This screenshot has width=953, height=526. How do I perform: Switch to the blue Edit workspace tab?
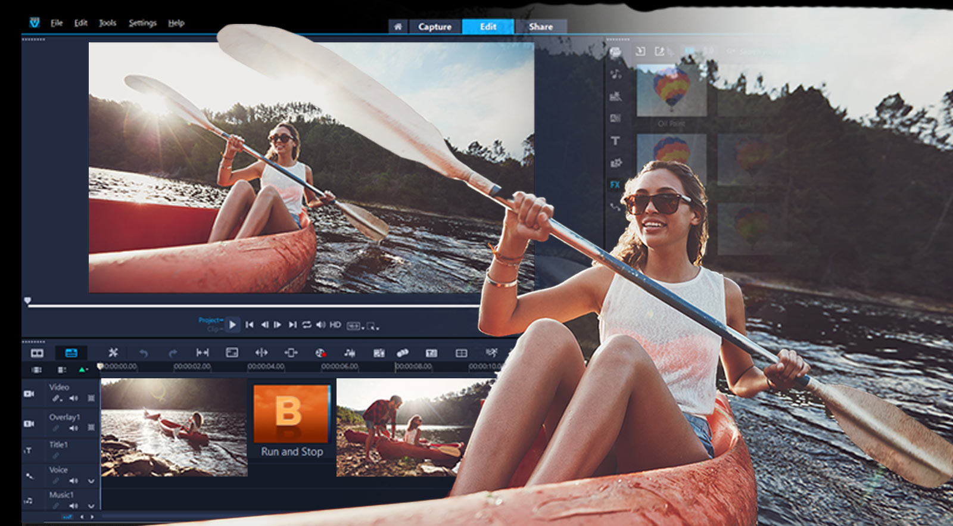[x=488, y=27]
